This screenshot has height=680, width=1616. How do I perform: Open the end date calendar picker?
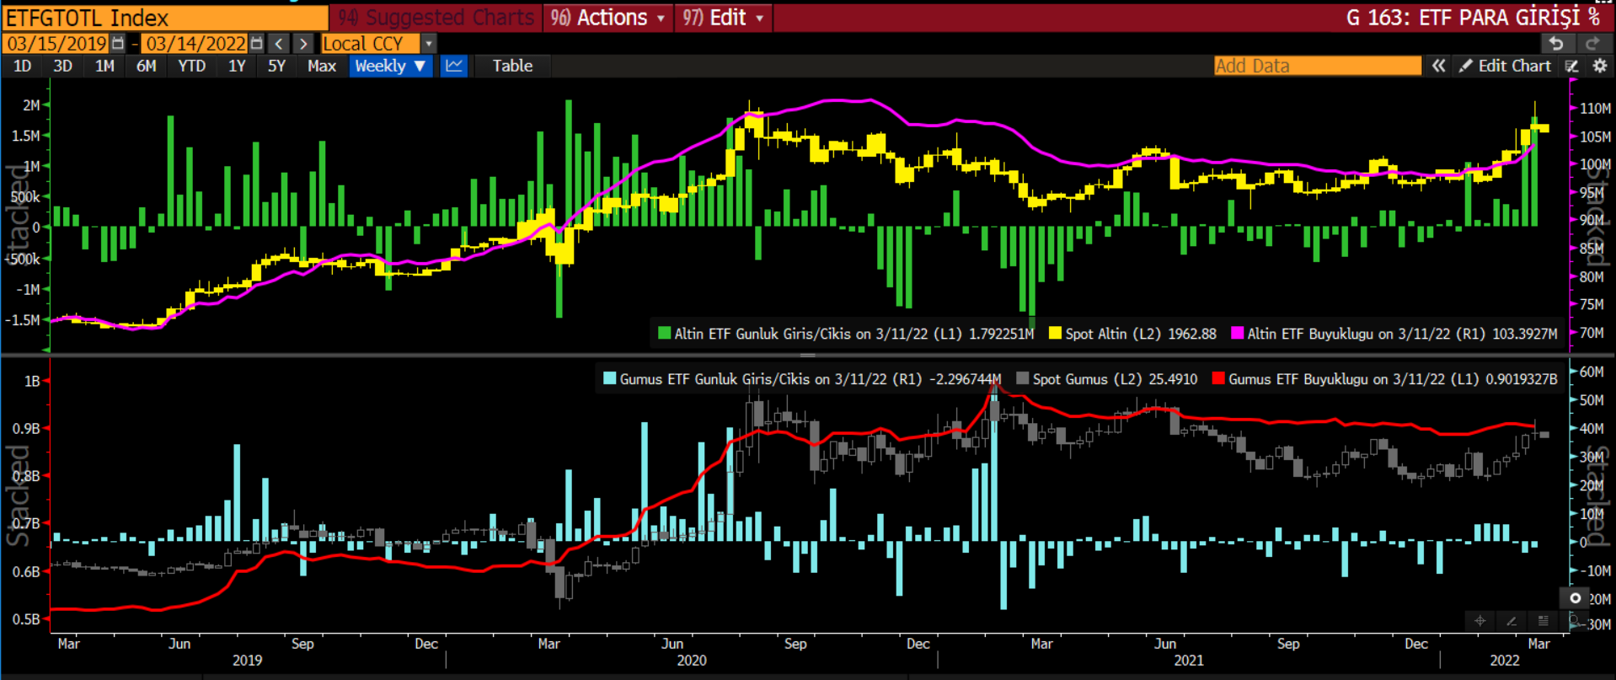pos(257,43)
